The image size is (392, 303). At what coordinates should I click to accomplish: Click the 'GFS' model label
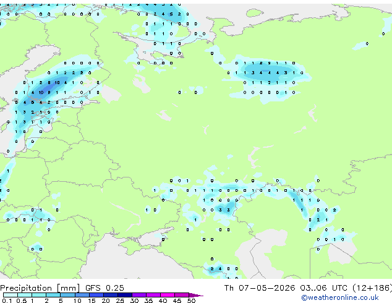pyautogui.click(x=93, y=288)
